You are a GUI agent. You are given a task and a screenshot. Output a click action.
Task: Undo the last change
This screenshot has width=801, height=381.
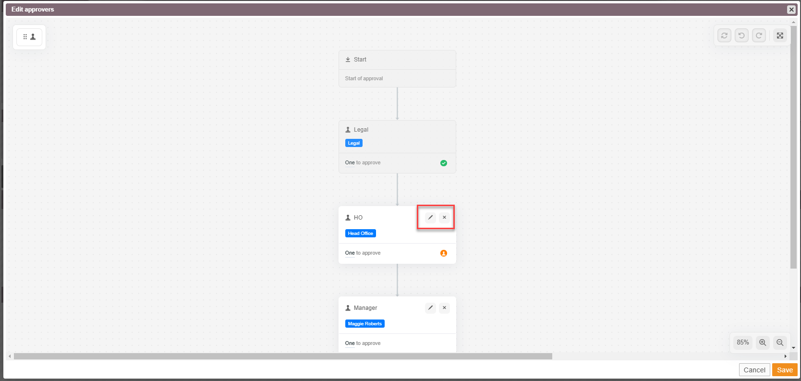(x=741, y=36)
